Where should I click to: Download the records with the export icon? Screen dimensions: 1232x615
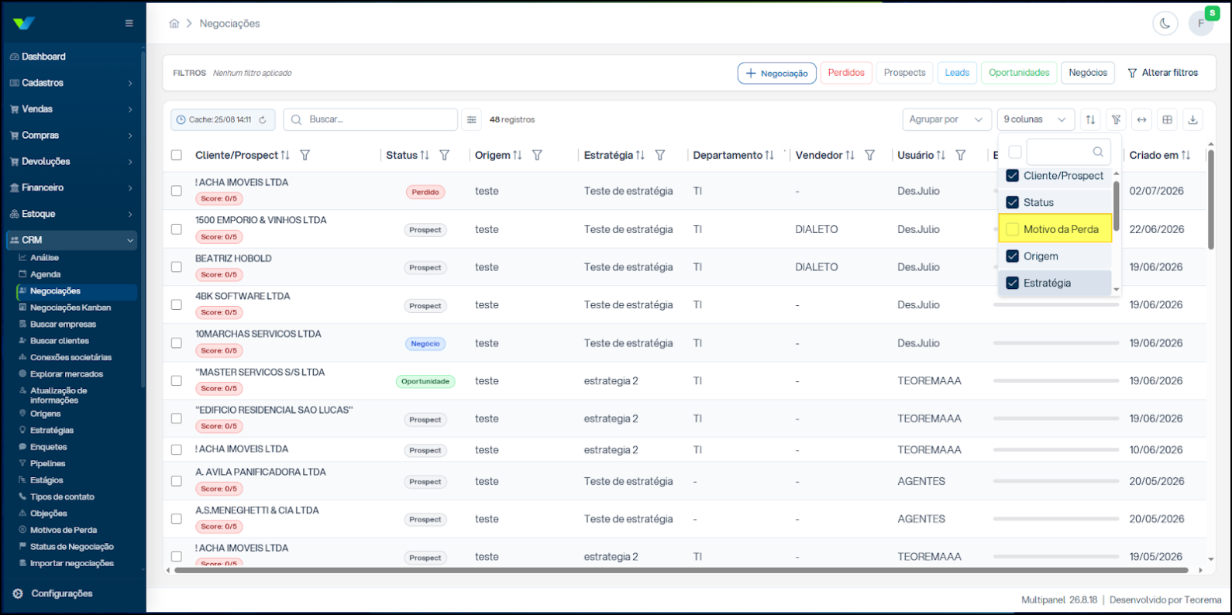pyautogui.click(x=1192, y=119)
